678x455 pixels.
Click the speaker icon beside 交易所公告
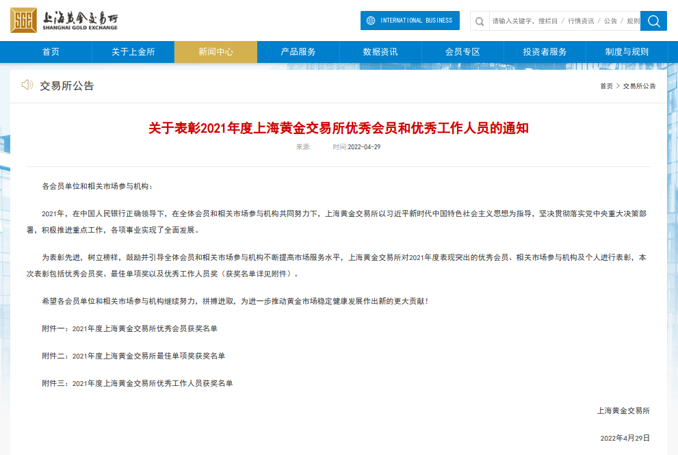(27, 85)
